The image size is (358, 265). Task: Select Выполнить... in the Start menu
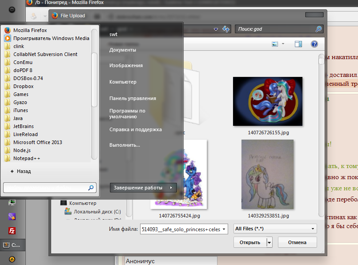[125, 145]
